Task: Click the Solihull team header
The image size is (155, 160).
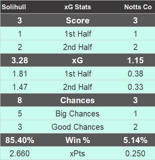Action: (x=14, y=7)
